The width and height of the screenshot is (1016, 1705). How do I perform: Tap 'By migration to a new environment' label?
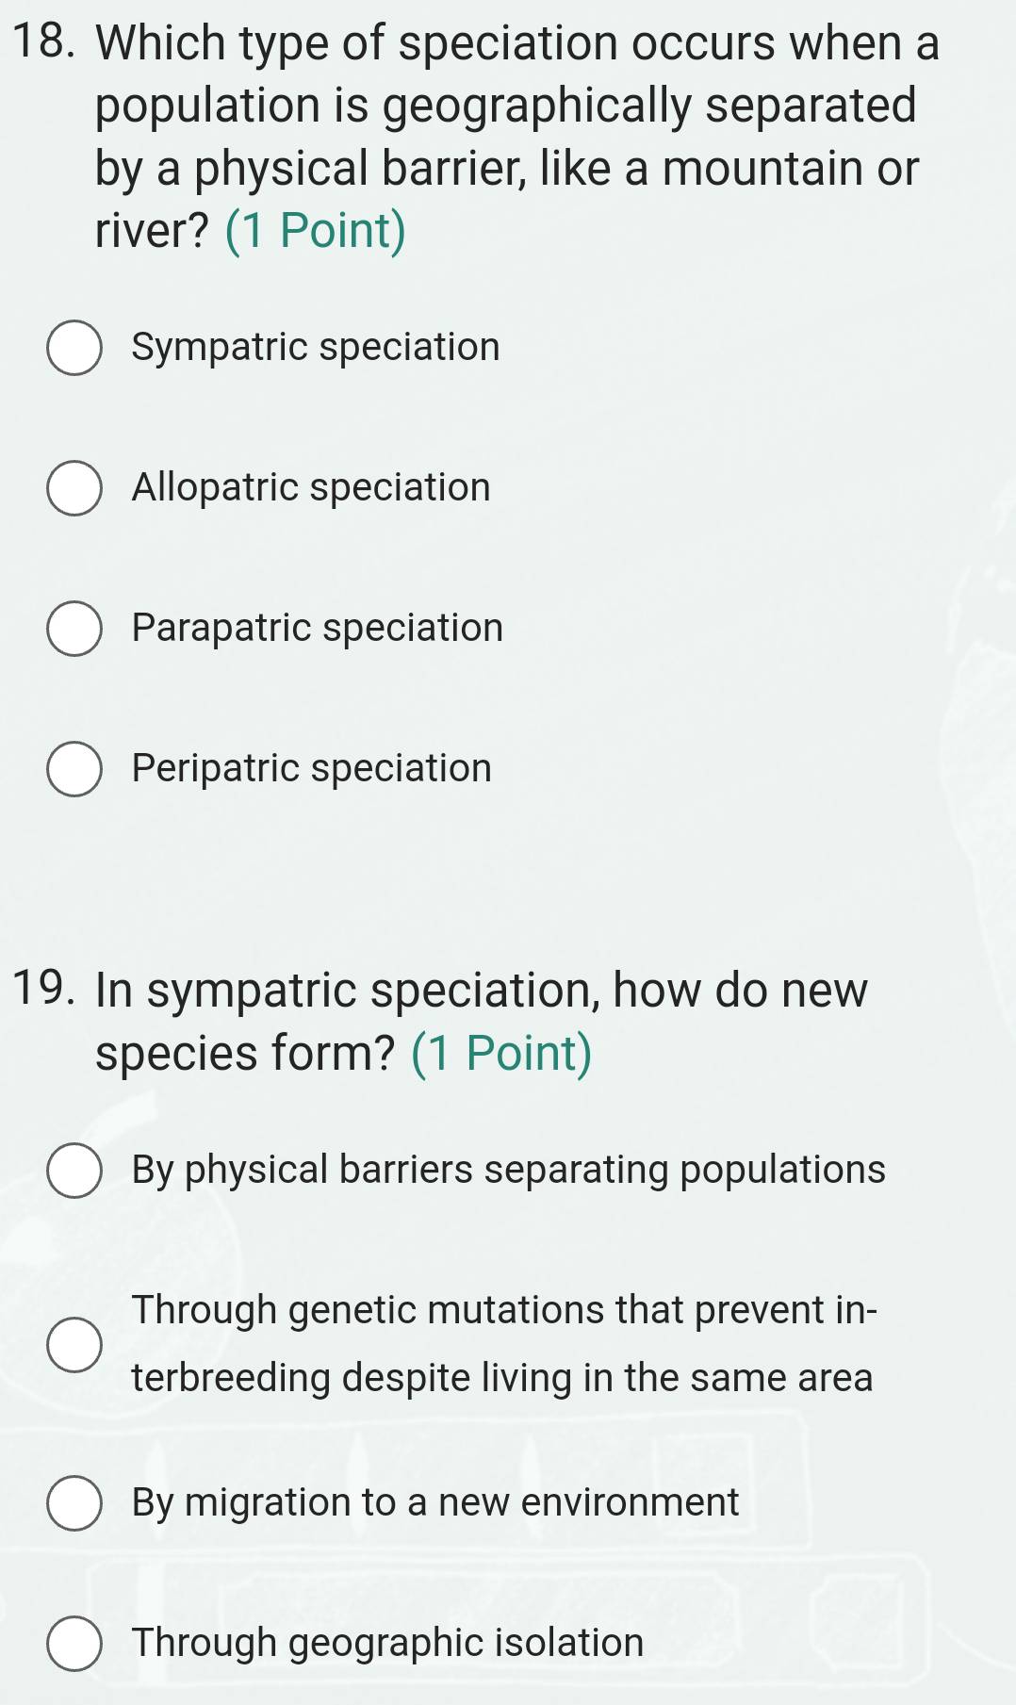click(435, 1503)
